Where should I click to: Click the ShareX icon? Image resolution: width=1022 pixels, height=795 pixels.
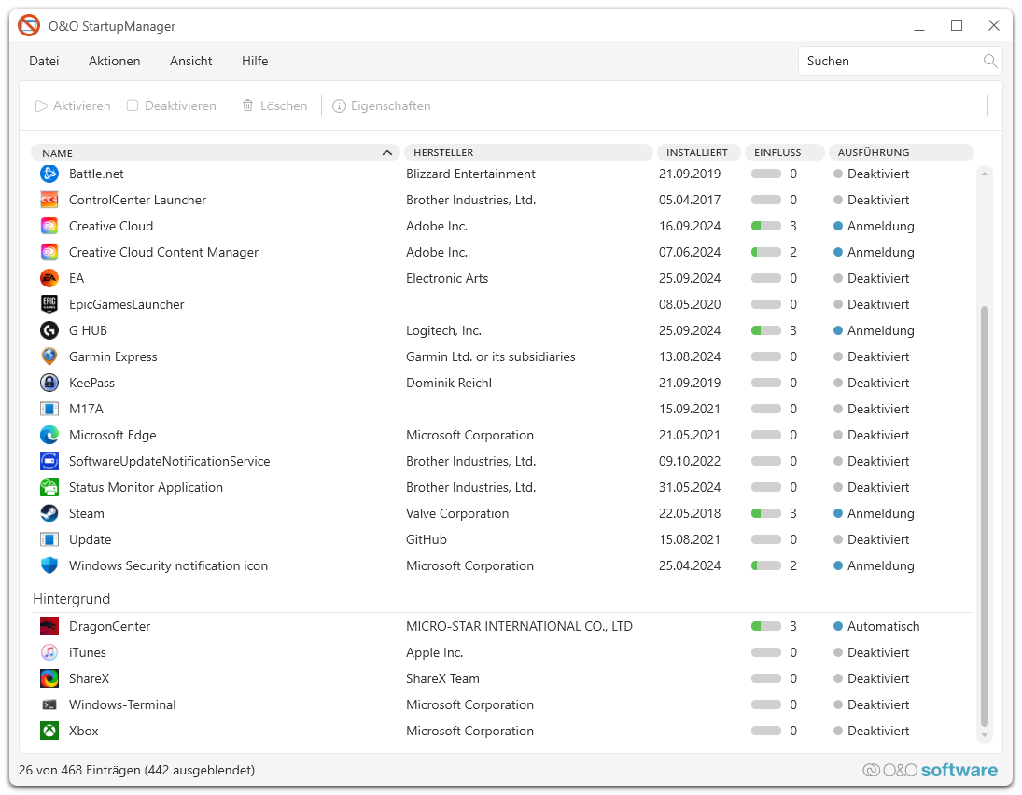49,678
